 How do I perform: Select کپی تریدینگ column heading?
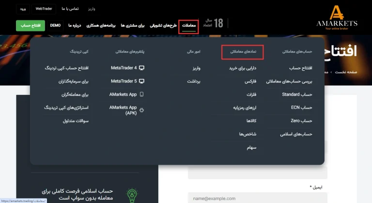pyautogui.click(x=79, y=51)
